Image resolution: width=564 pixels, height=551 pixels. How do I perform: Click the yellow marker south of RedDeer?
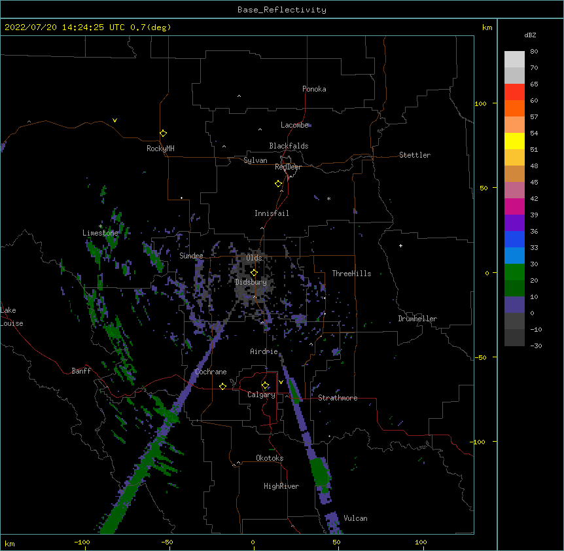coord(279,184)
